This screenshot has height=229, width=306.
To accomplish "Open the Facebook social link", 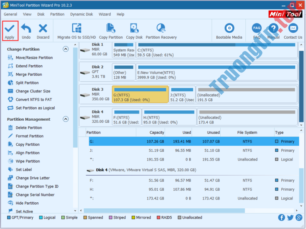I will tap(281, 217).
